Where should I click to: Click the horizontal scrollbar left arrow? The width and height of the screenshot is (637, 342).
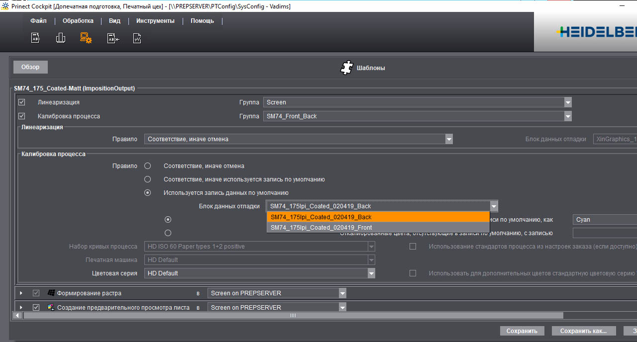(18, 315)
